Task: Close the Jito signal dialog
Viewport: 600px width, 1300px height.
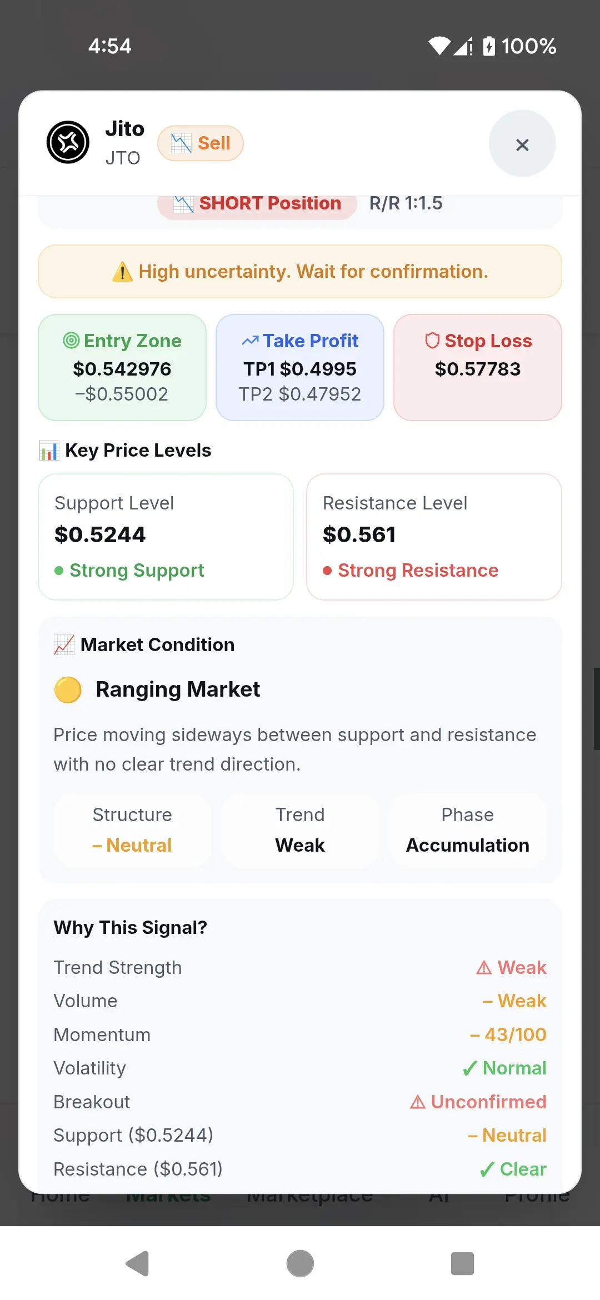Action: coord(522,144)
